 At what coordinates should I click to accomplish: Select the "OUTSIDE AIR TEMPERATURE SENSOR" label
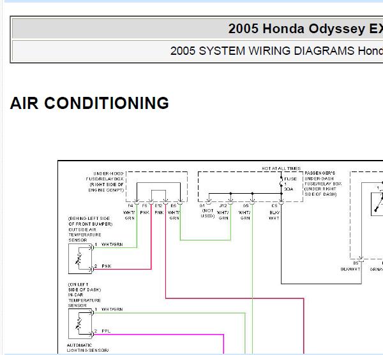click(x=85, y=235)
